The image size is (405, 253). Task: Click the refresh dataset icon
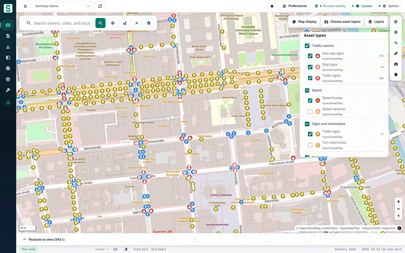[100, 6]
